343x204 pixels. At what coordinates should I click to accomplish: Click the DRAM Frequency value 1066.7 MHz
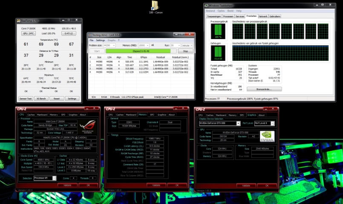(x=155, y=139)
